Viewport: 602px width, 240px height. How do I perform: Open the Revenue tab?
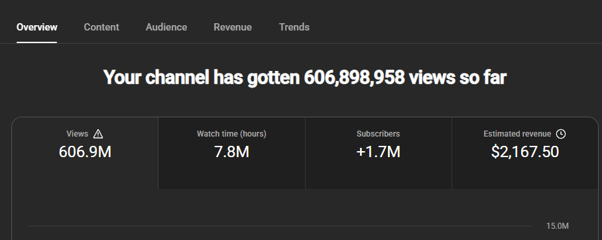pos(233,27)
